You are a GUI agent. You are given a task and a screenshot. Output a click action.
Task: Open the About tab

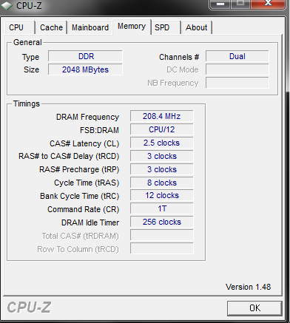coord(197,27)
